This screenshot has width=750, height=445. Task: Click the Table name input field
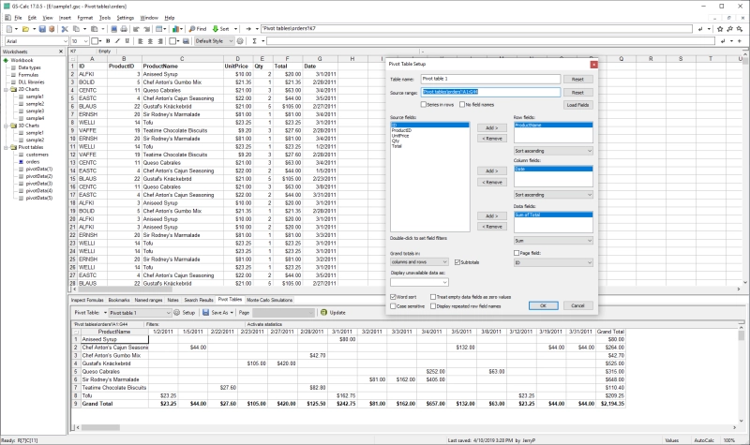click(x=490, y=79)
